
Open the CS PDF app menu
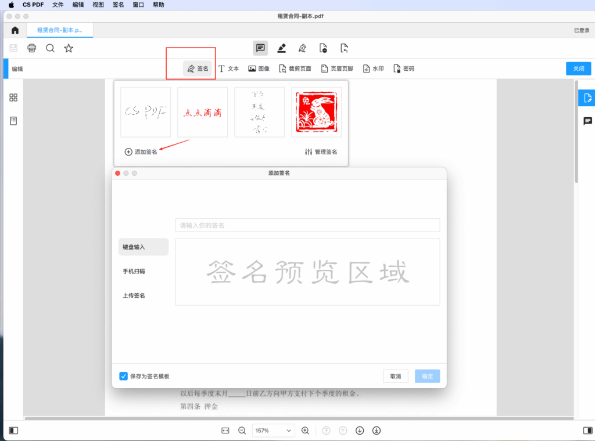coord(33,5)
